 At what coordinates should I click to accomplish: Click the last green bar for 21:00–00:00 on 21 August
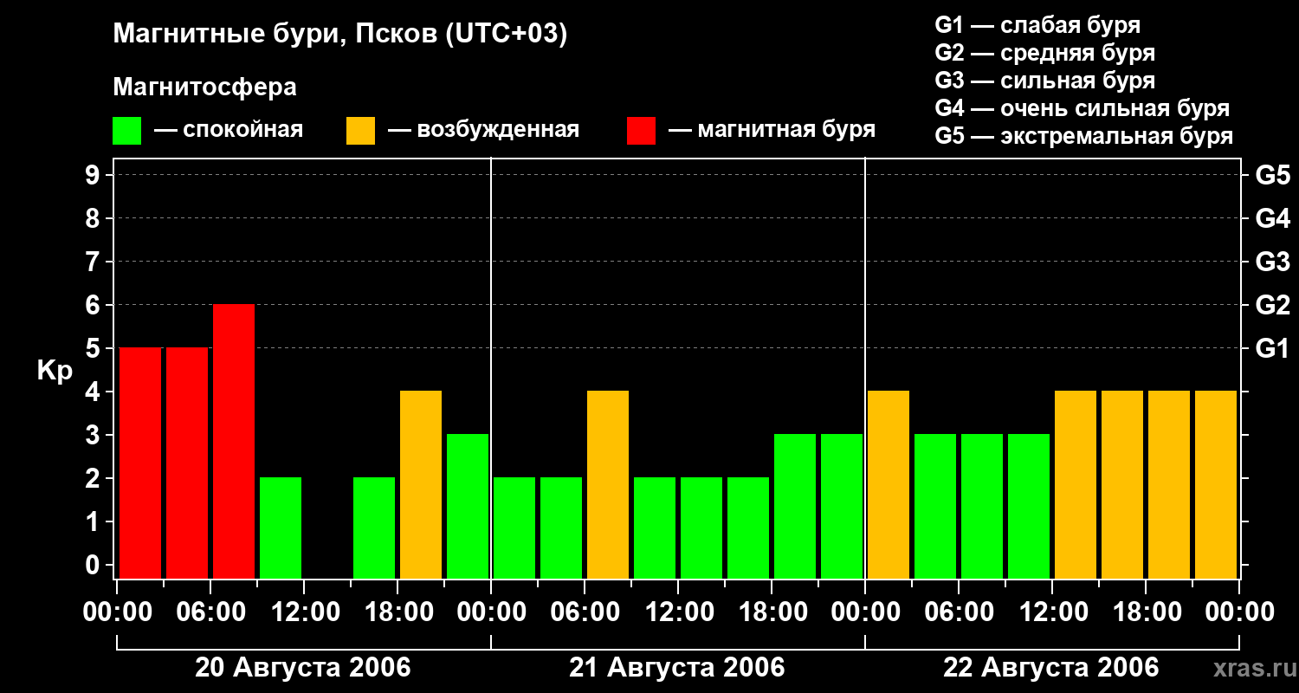pyautogui.click(x=842, y=507)
